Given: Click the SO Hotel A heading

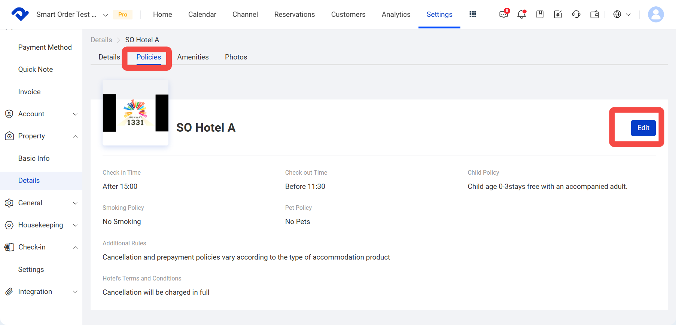Looking at the screenshot, I should [206, 128].
